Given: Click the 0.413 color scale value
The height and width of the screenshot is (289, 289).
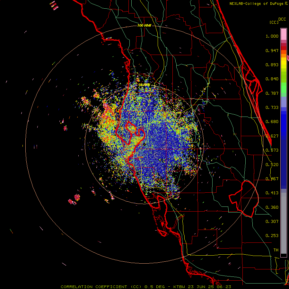Looking at the screenshot, I should (x=272, y=193).
